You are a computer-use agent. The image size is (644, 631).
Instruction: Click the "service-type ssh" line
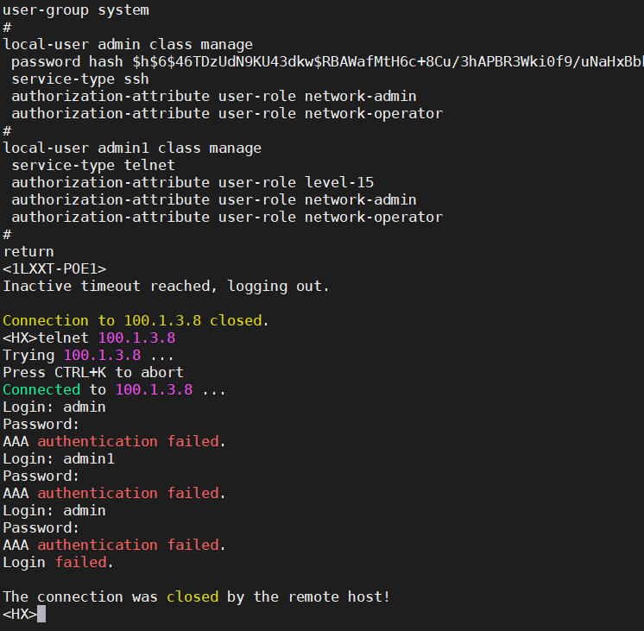click(80, 79)
